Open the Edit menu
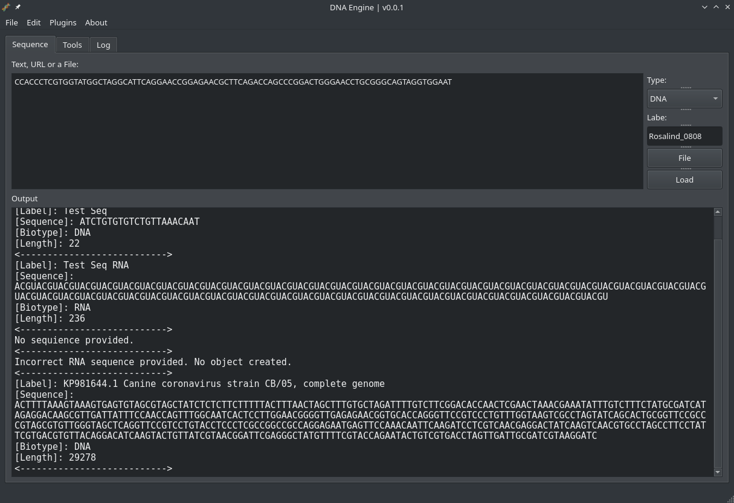The image size is (734, 503). [x=33, y=22]
